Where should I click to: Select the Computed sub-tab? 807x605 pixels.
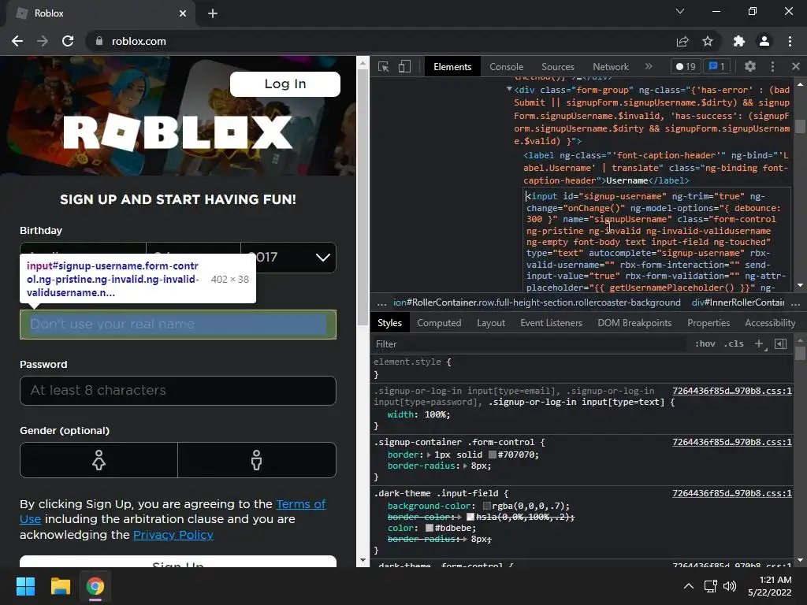pos(439,322)
